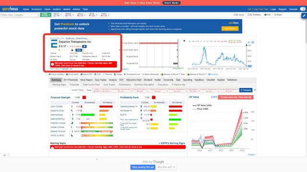Switch to the Stock Report tab

pyautogui.click(x=86, y=80)
